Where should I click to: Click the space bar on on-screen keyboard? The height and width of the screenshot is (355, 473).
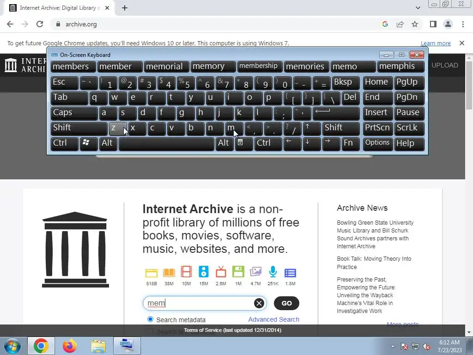coord(166,144)
